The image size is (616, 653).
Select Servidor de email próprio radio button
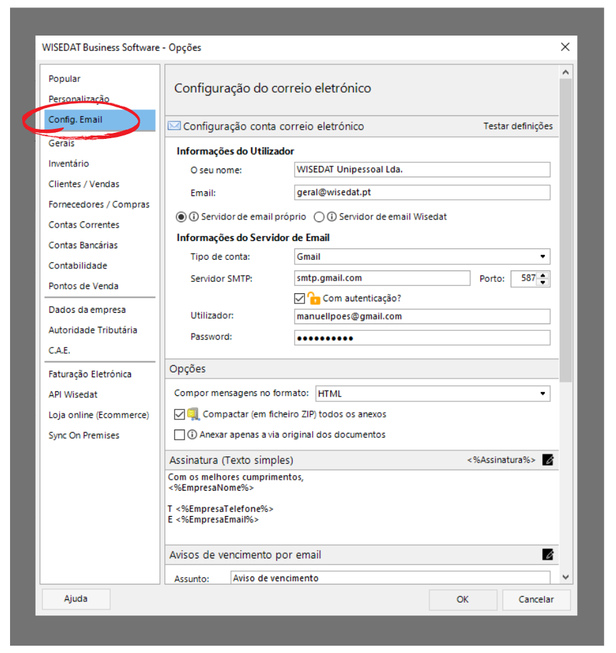pos(181,217)
